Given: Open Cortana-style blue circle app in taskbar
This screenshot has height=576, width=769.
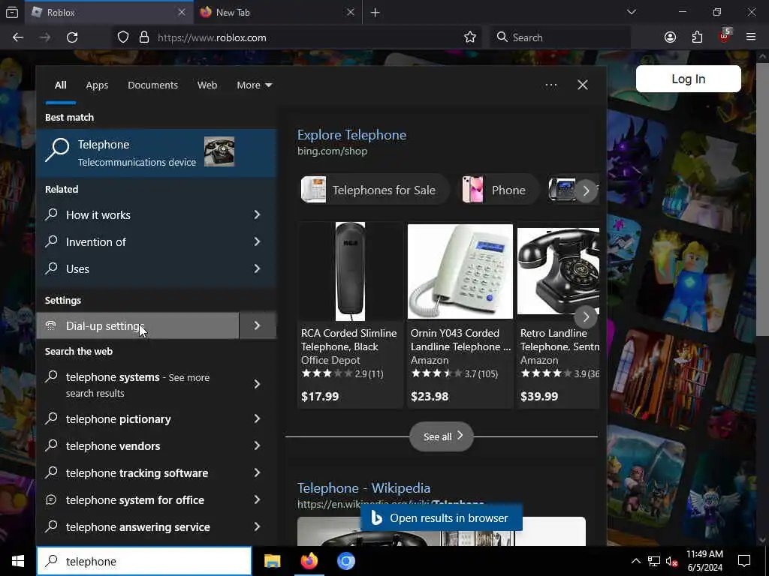Looking at the screenshot, I should [345, 561].
